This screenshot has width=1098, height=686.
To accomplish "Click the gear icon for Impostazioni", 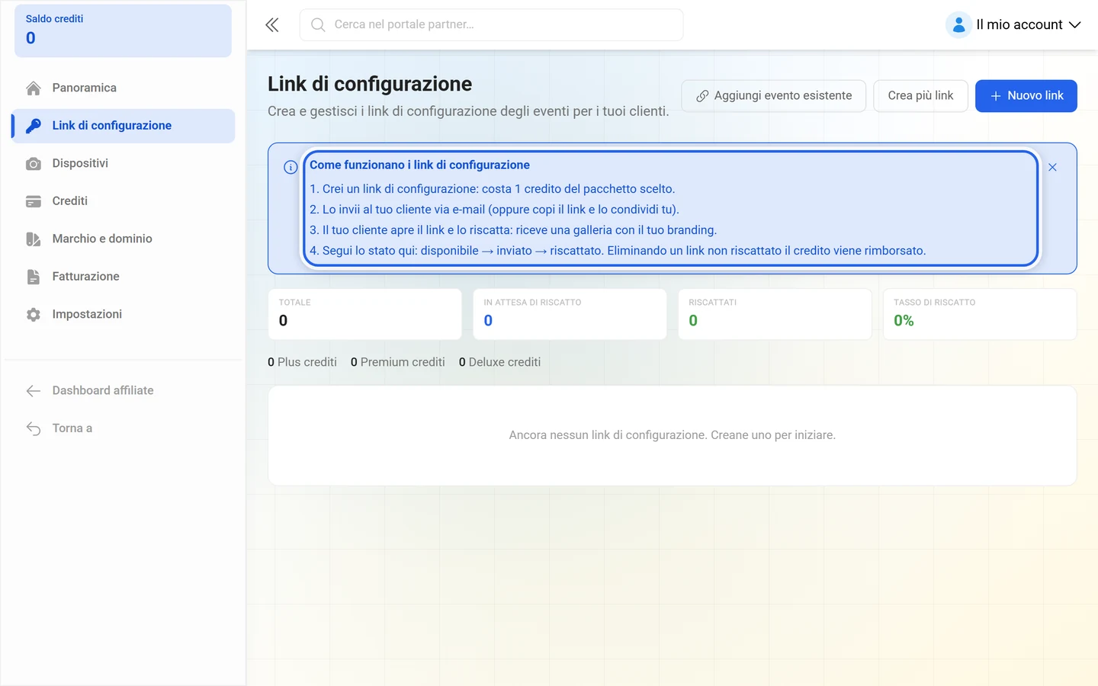I will pos(34,315).
